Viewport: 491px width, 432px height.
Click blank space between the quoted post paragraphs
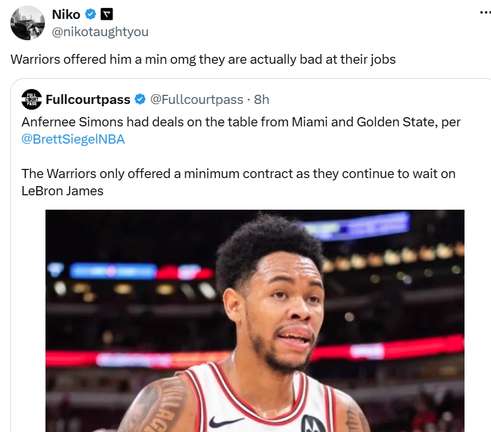(238, 156)
